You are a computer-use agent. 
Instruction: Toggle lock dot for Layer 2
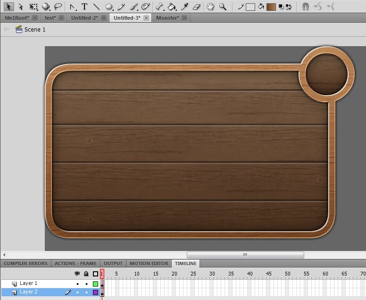(x=86, y=292)
